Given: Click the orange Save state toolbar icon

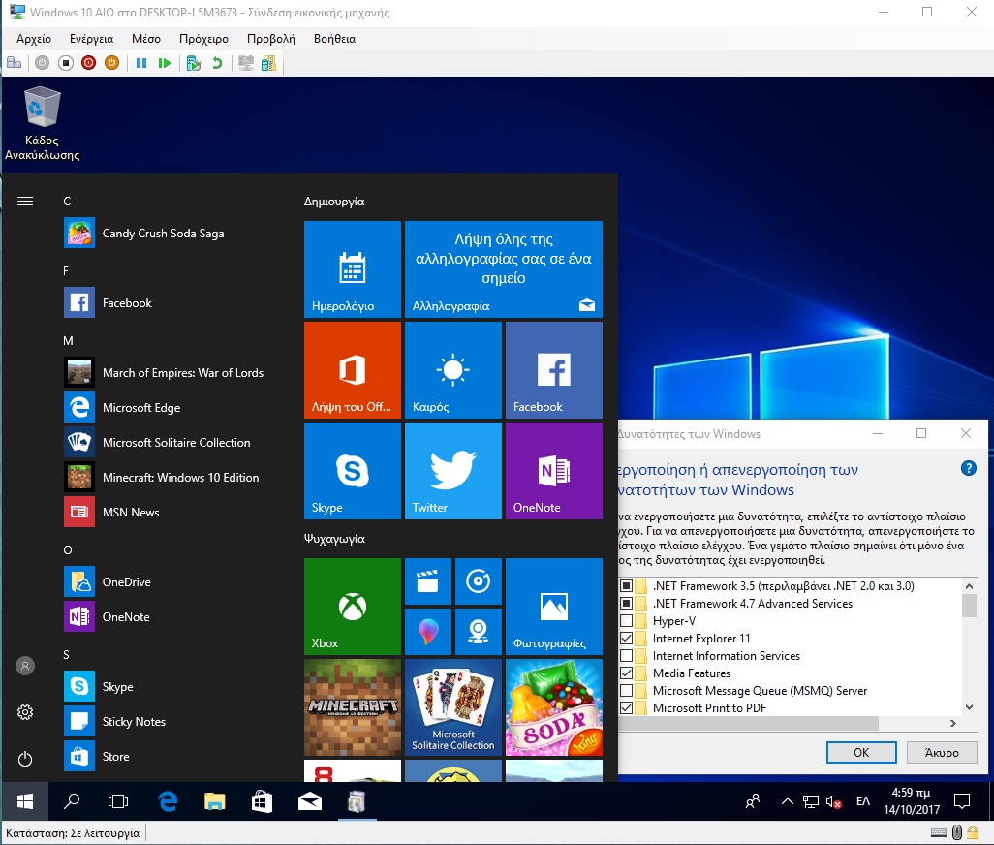Looking at the screenshot, I should (x=111, y=63).
